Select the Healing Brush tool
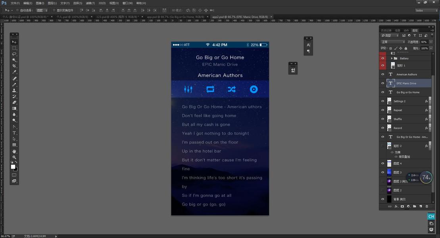This screenshot has height=238, width=440. coord(14,79)
